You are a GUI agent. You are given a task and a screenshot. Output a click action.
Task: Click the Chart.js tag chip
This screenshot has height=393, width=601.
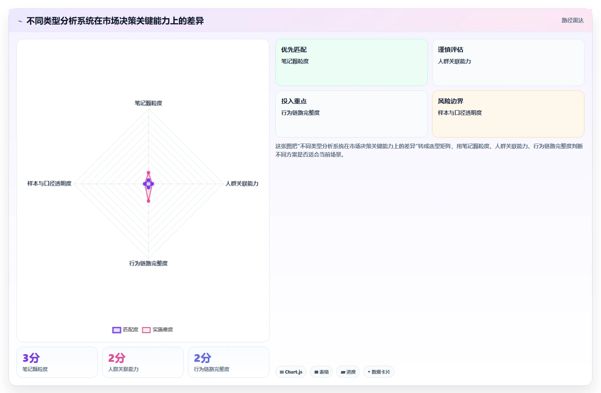pyautogui.click(x=291, y=372)
